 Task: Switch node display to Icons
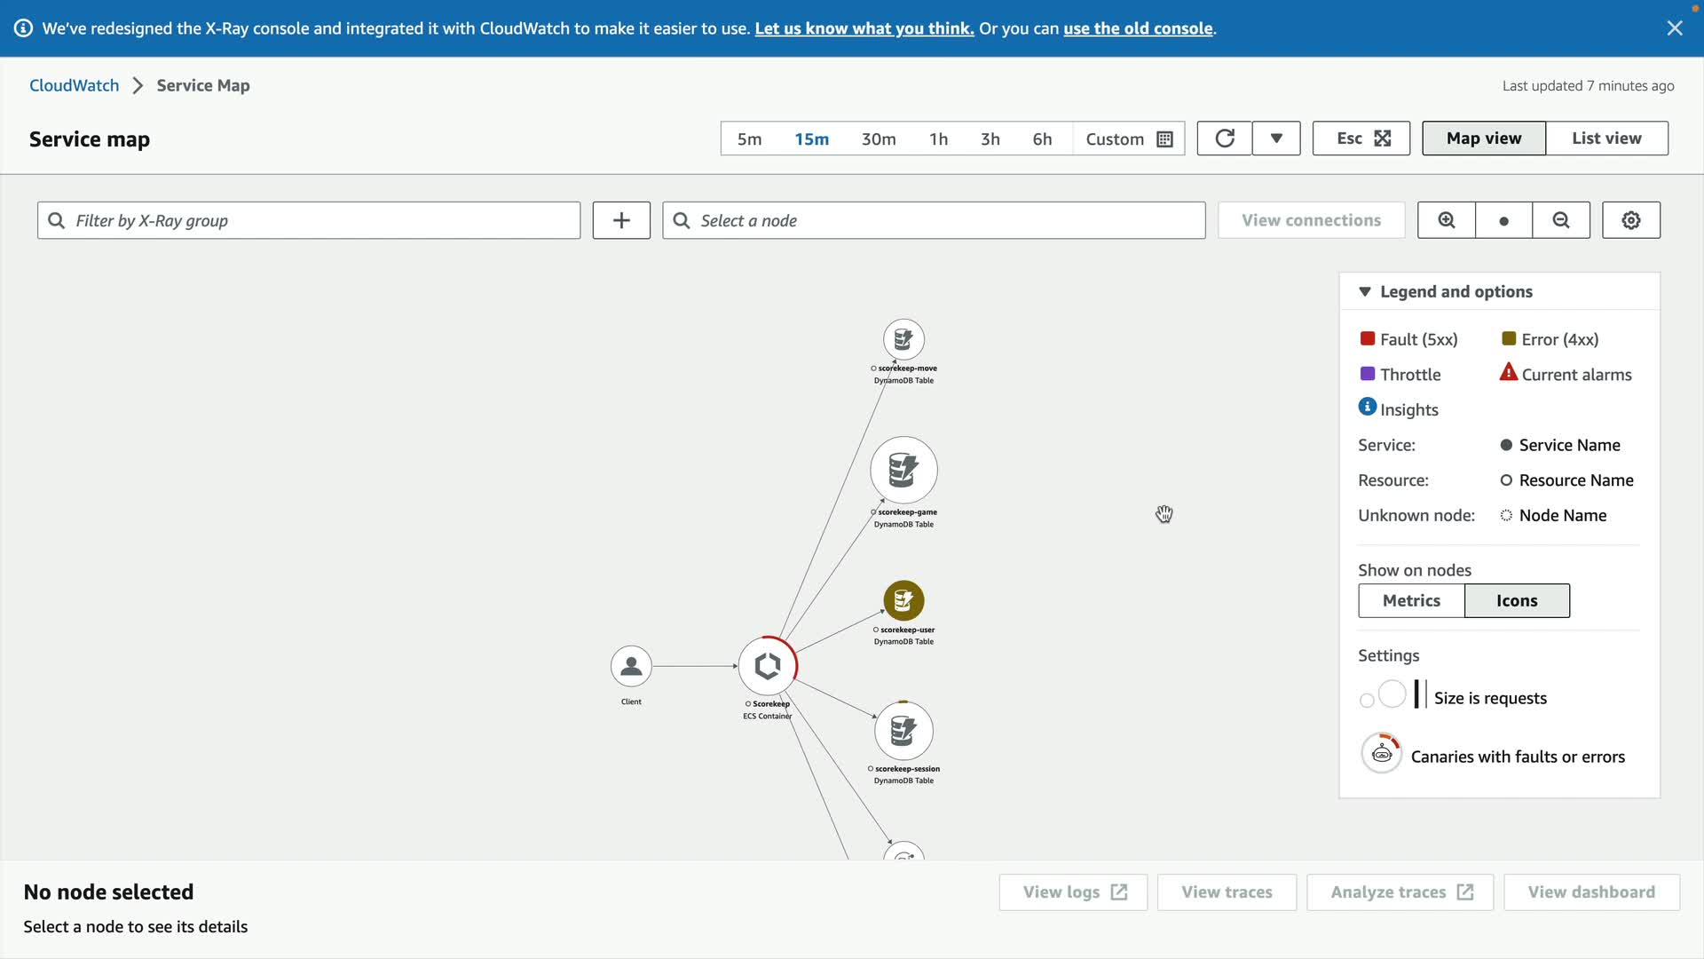[x=1516, y=601]
